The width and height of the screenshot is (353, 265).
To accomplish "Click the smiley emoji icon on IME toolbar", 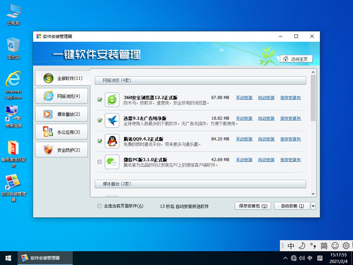I will click(335, 245).
